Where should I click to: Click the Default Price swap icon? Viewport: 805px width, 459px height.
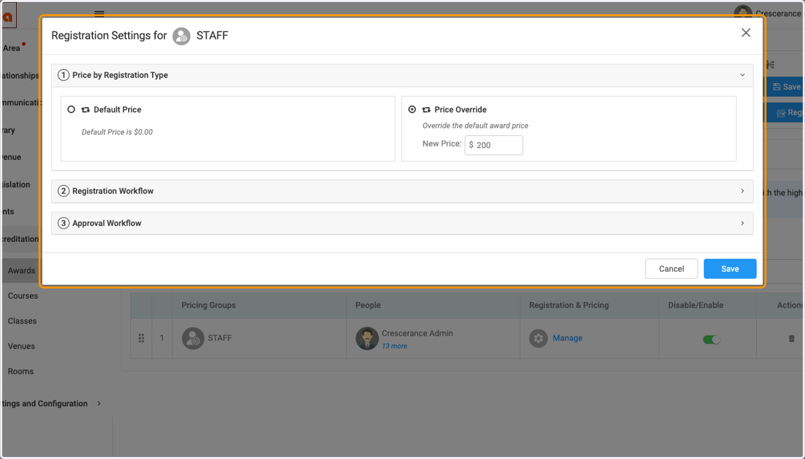coord(85,110)
